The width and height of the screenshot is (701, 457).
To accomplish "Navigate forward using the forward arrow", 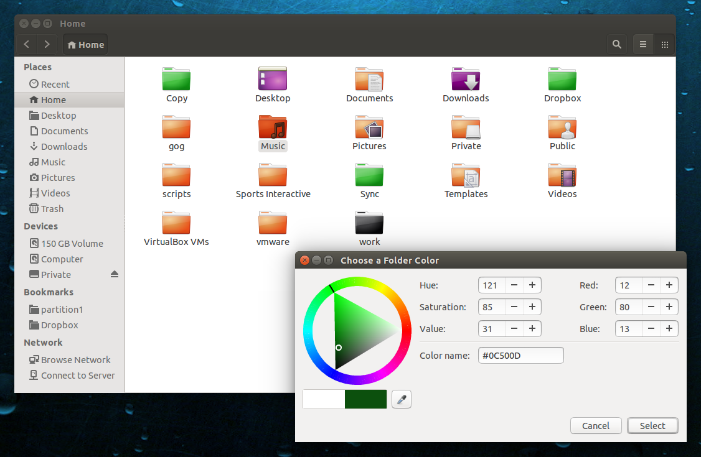I will coord(47,44).
